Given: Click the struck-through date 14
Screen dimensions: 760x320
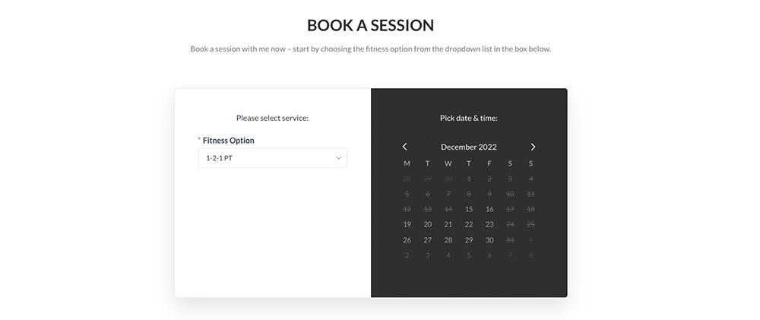Looking at the screenshot, I should [448, 209].
